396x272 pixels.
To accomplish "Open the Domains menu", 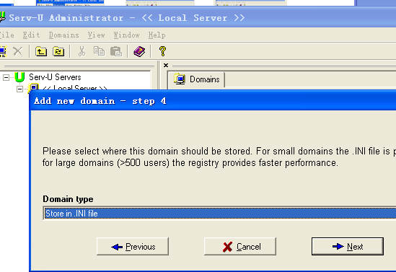I will [64, 35].
